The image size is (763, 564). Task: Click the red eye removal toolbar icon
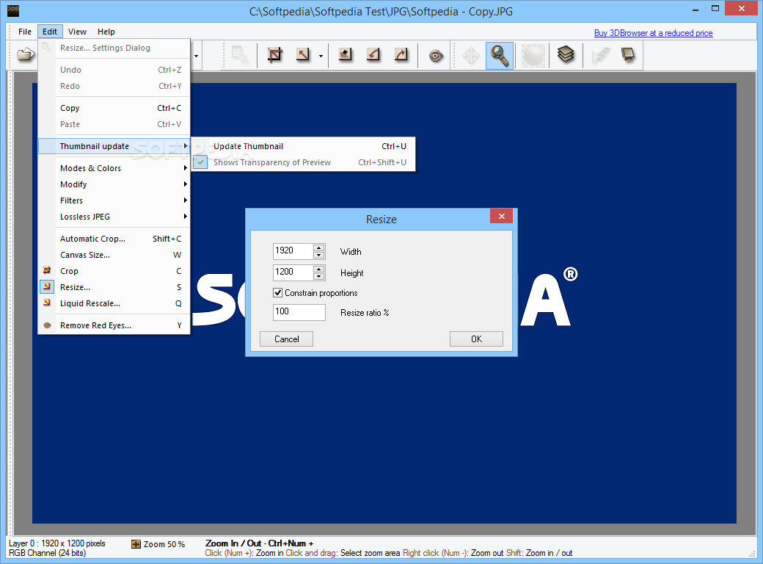pos(436,56)
